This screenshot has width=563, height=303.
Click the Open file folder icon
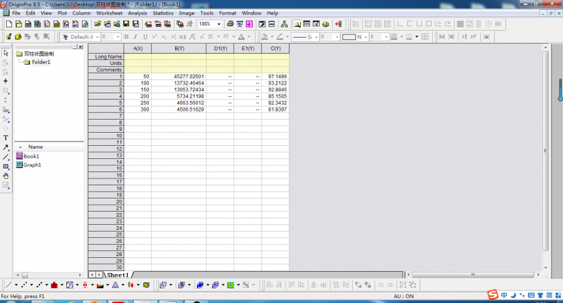98,24
